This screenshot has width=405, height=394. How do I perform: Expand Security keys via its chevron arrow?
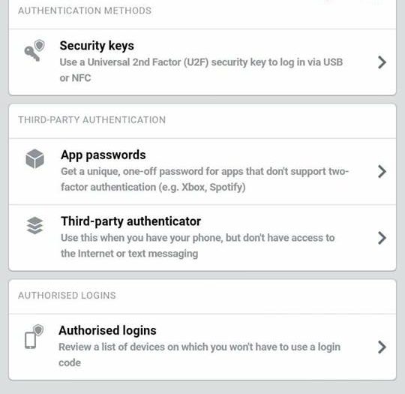point(382,62)
